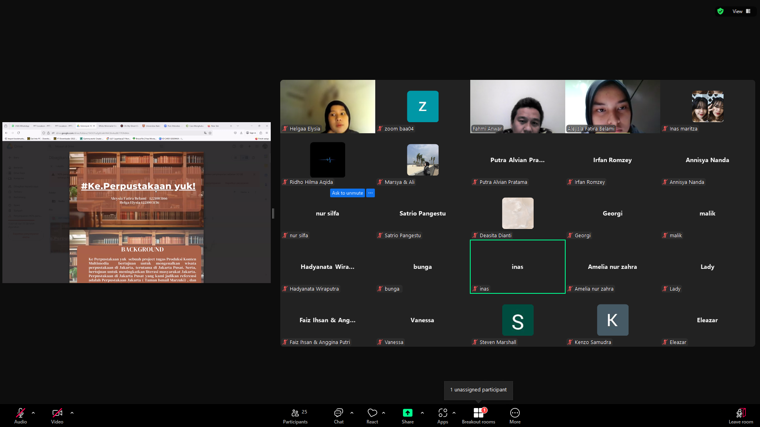Unmute your microphone with Audio button

[x=21, y=416]
